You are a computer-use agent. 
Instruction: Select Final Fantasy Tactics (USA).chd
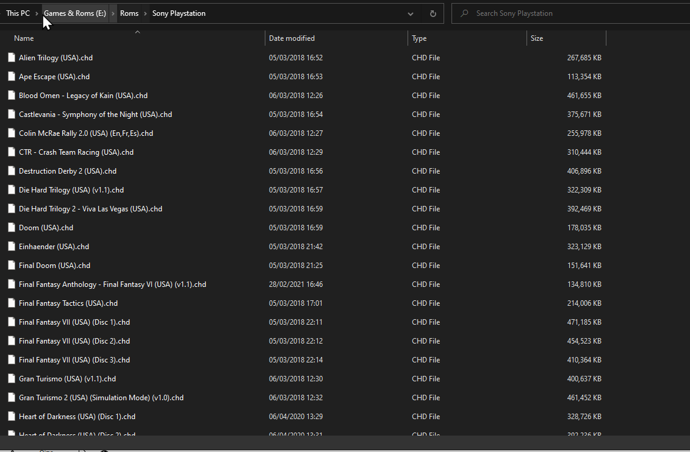[68, 303]
